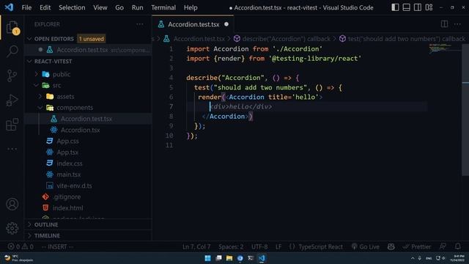Open the terminal app on taskbar

tap(251, 258)
